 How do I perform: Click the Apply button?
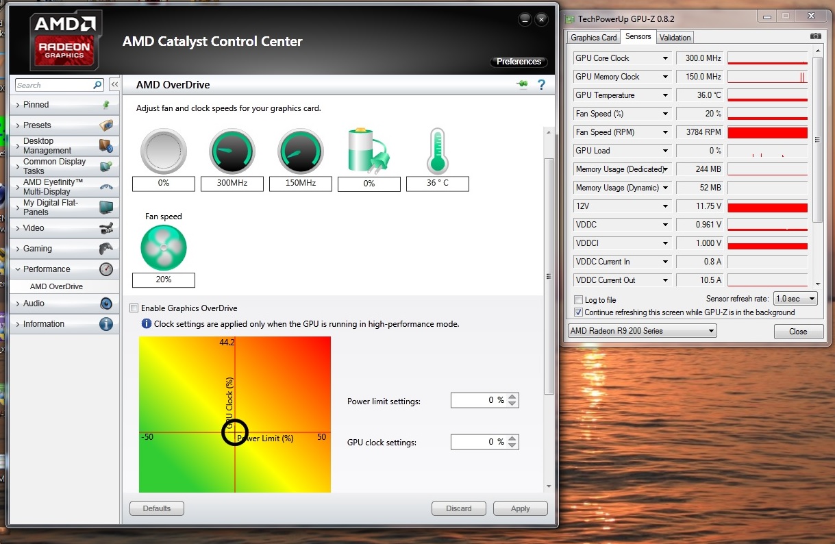tap(521, 508)
